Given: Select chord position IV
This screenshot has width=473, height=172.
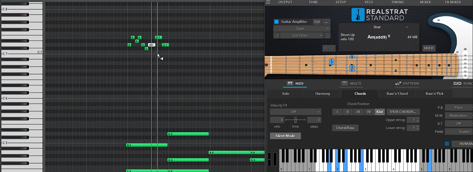Looking at the screenshot, I should coord(369,112).
